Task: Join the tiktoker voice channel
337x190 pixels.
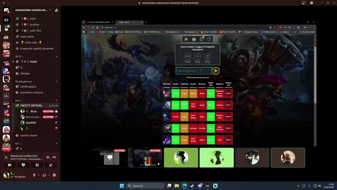Action: 36,73
